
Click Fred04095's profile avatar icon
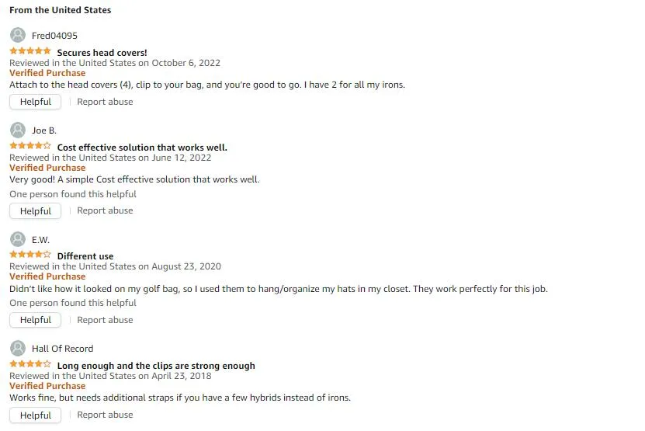click(x=18, y=35)
